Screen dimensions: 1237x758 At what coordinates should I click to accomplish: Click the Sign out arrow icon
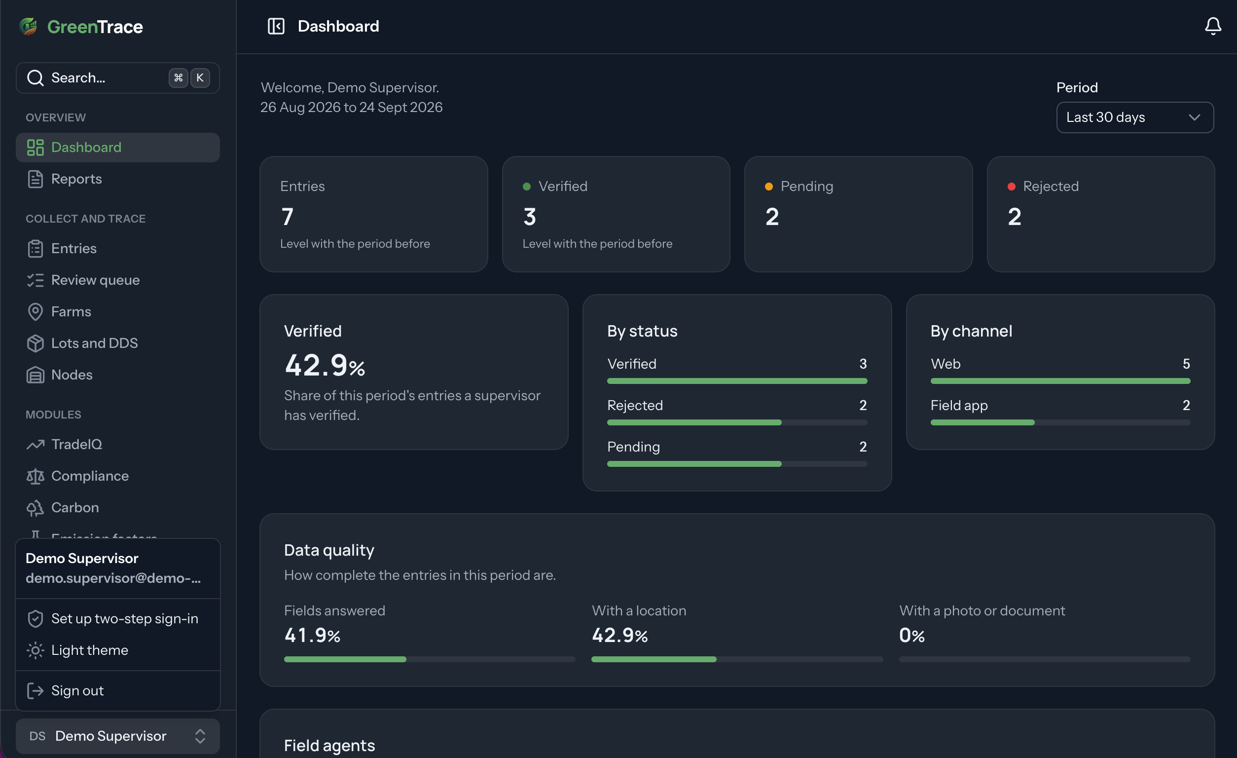35,691
